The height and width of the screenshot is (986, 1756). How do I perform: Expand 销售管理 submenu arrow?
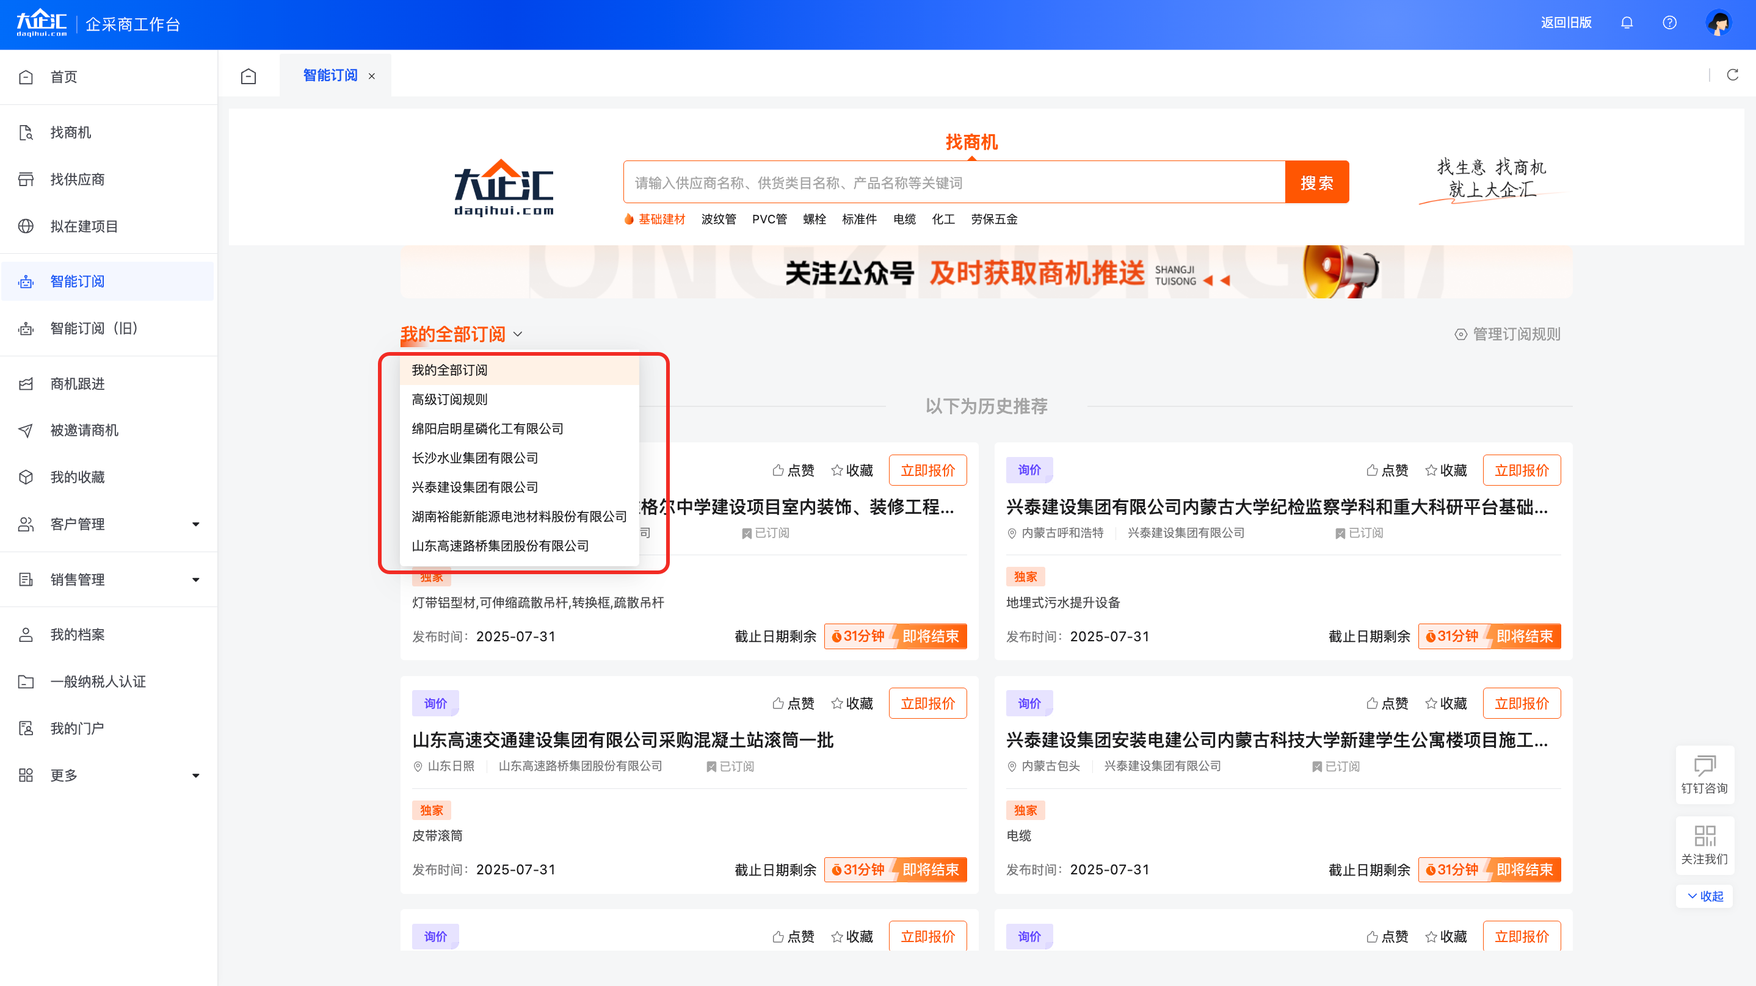click(x=195, y=580)
